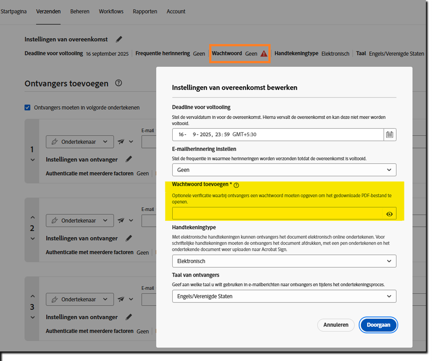
Task: Click the red warning triangle next to Wachtwoord
Action: [x=264, y=53]
